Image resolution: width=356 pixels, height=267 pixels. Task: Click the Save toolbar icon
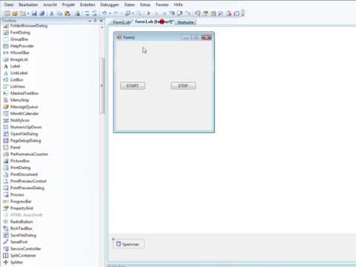coord(34,13)
